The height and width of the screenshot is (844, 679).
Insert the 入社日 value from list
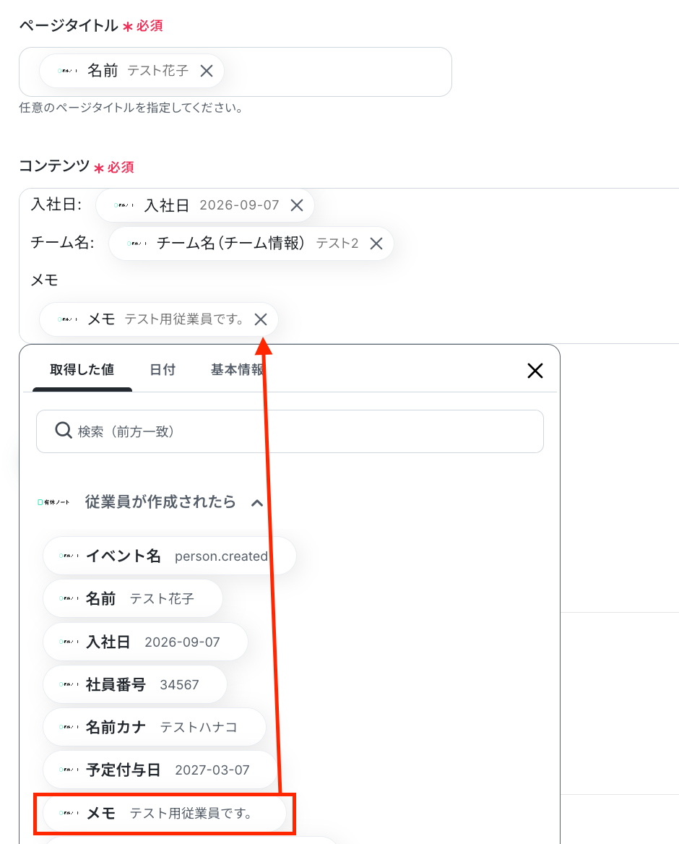point(145,642)
